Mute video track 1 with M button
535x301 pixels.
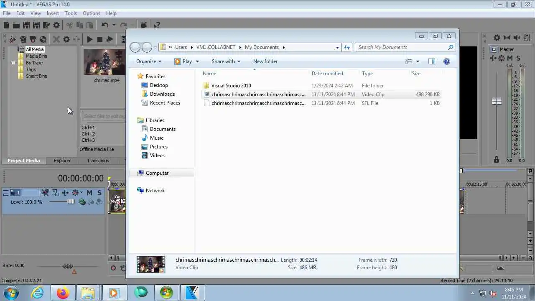click(x=89, y=193)
